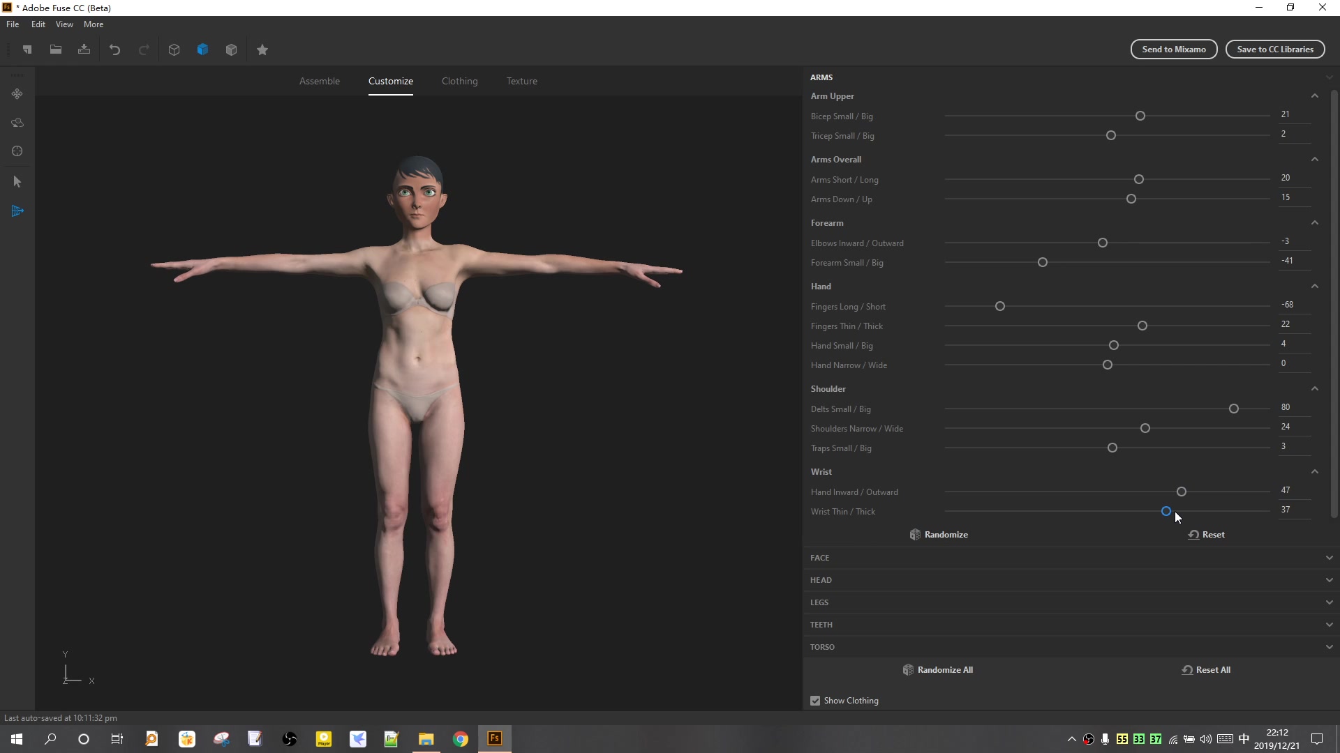Select the rotate/orbit view tool
Screen dimensions: 1340x753
17,122
